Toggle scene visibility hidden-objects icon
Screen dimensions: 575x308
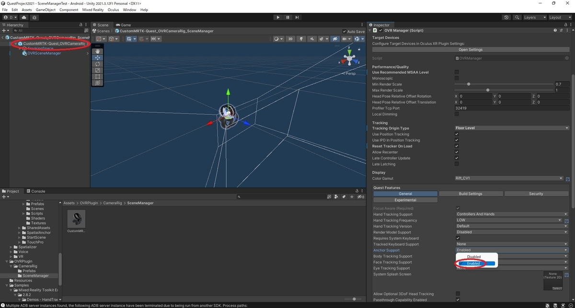coord(335,39)
